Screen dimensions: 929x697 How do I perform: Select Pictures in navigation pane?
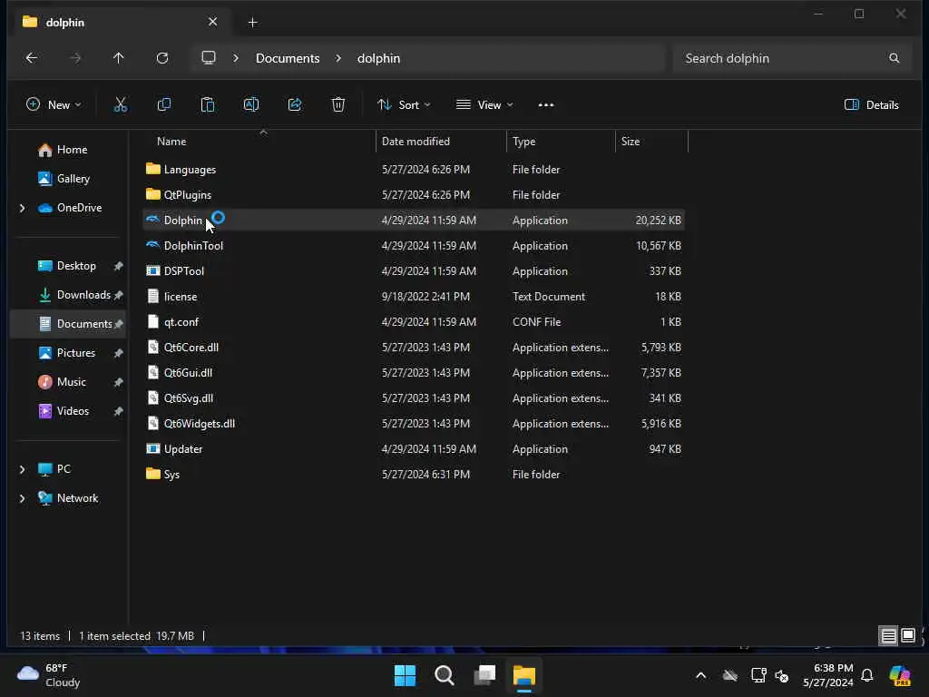pyautogui.click(x=76, y=353)
